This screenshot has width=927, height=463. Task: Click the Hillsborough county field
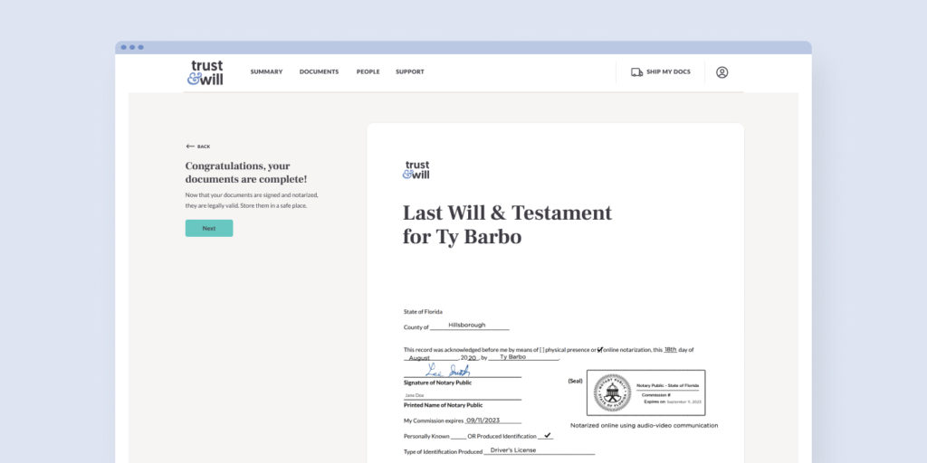point(469,326)
